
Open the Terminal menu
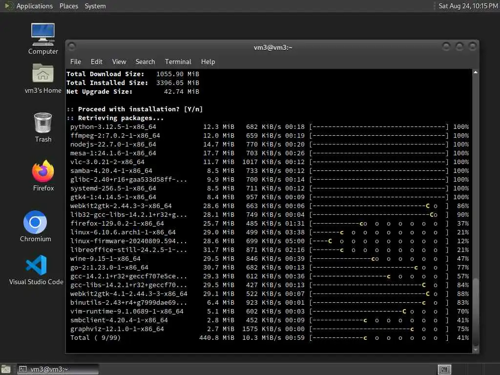[x=178, y=62]
